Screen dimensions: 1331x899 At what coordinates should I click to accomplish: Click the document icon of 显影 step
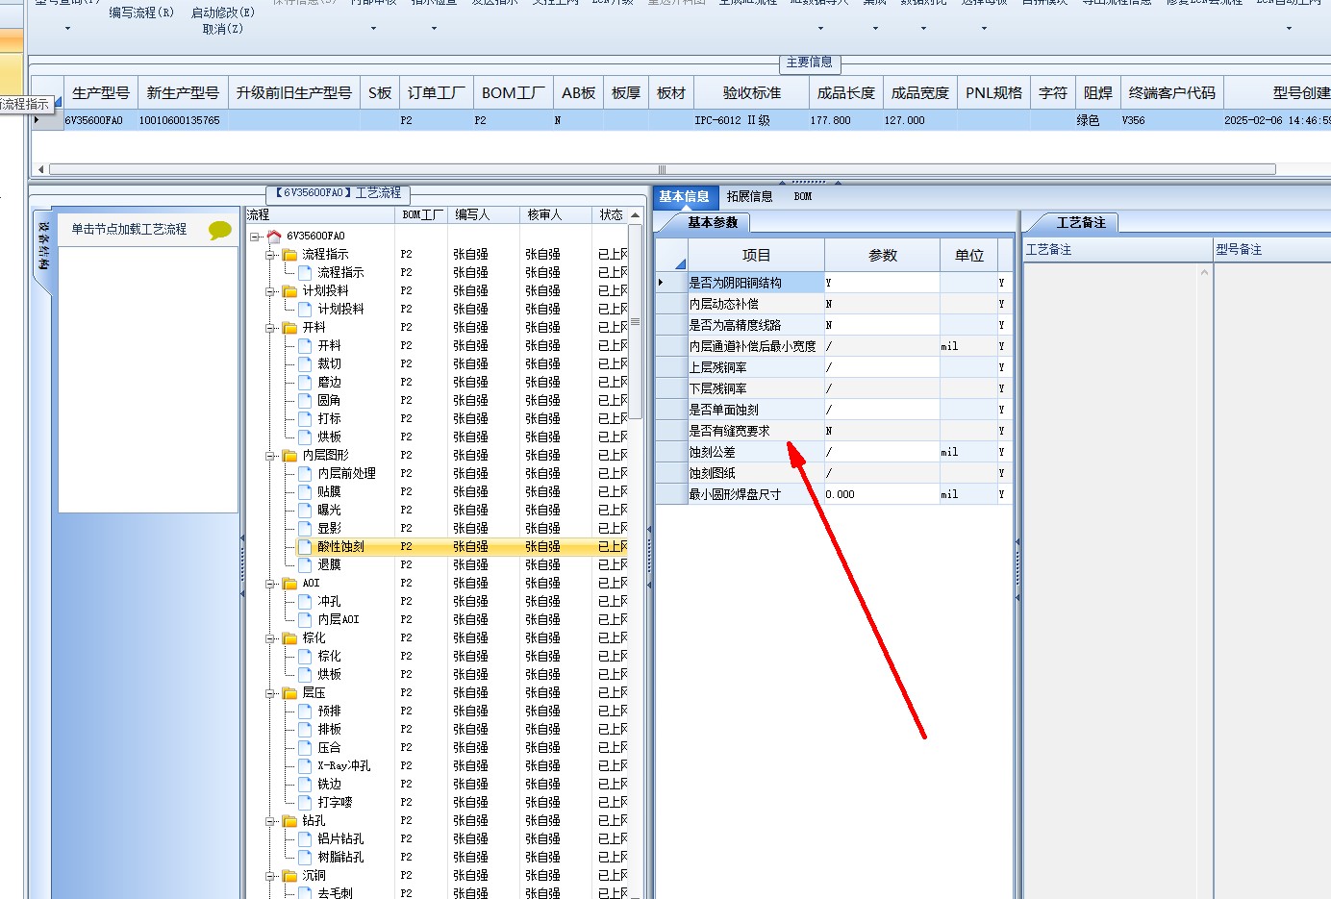click(305, 529)
